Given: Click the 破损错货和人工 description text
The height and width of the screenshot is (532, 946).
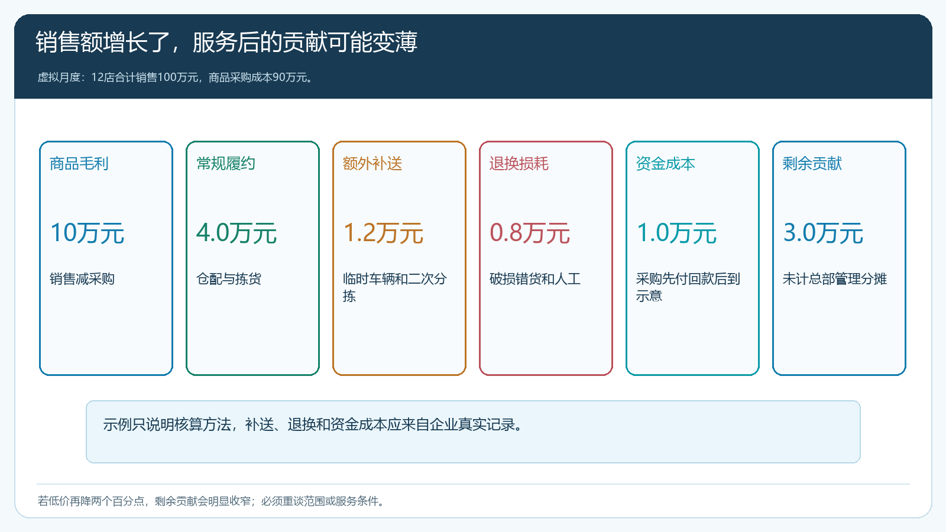Looking at the screenshot, I should (535, 279).
